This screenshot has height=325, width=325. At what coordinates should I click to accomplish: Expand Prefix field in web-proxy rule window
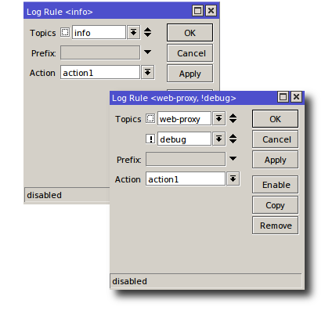click(233, 158)
